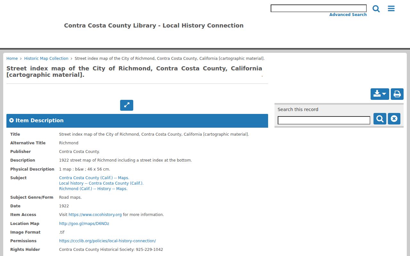Image resolution: width=410 pixels, height=256 pixels.
Task: Click the Physical Description value text
Action: pyautogui.click(x=85, y=169)
